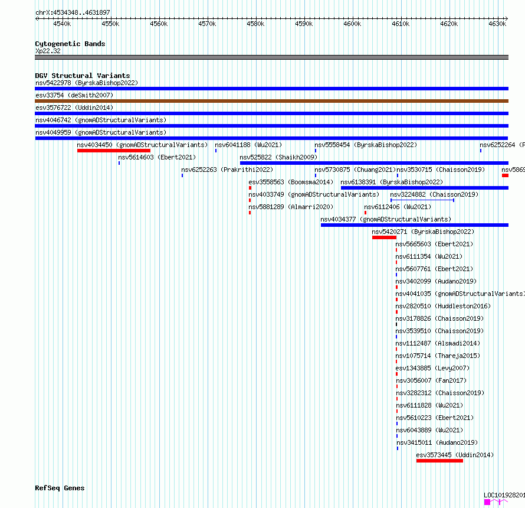The image size is (525, 508).
Task: Open the nsv6252263 (Prakrithi2022) label
Action: tap(227, 170)
